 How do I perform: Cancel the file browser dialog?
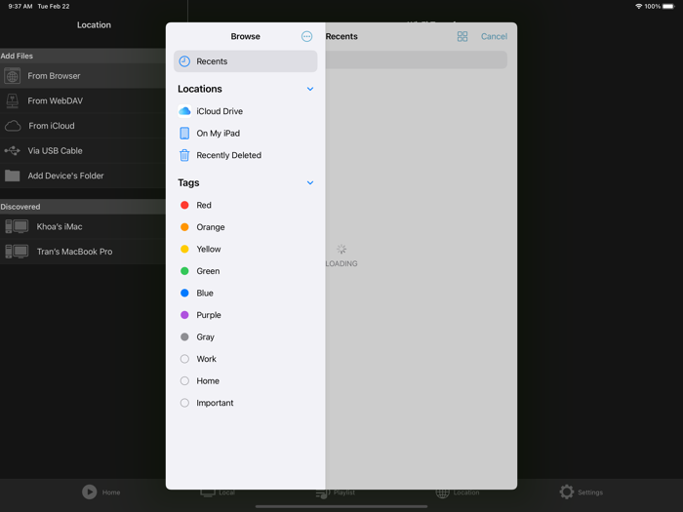494,37
